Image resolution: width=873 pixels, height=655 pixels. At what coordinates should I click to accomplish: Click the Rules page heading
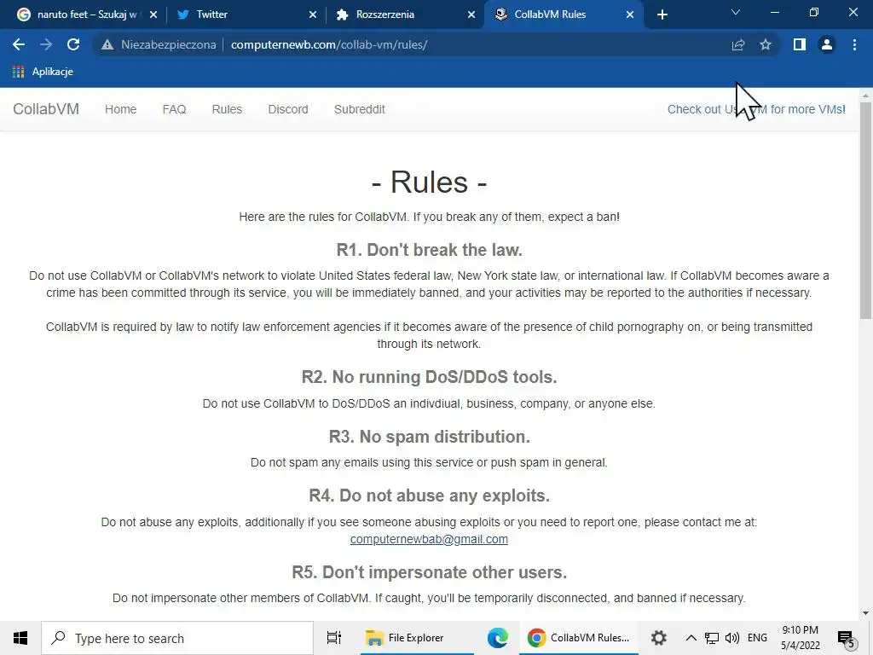coord(429,183)
